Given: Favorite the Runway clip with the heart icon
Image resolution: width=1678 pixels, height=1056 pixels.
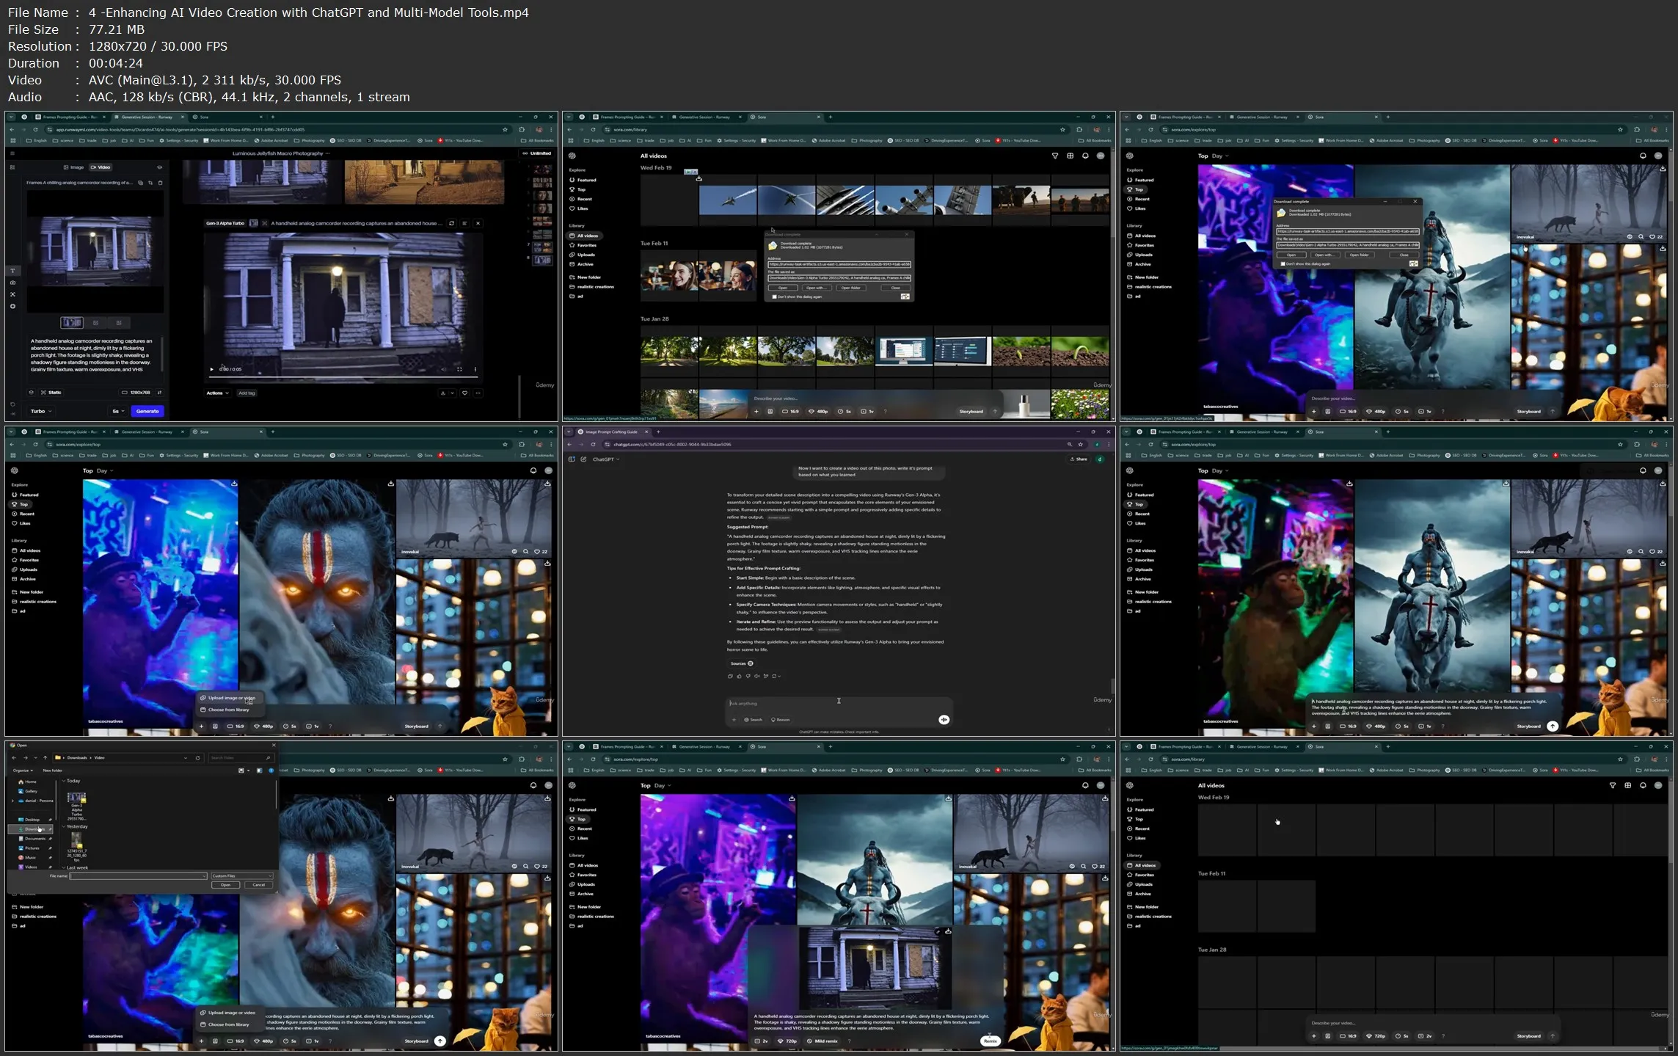Looking at the screenshot, I should [464, 393].
